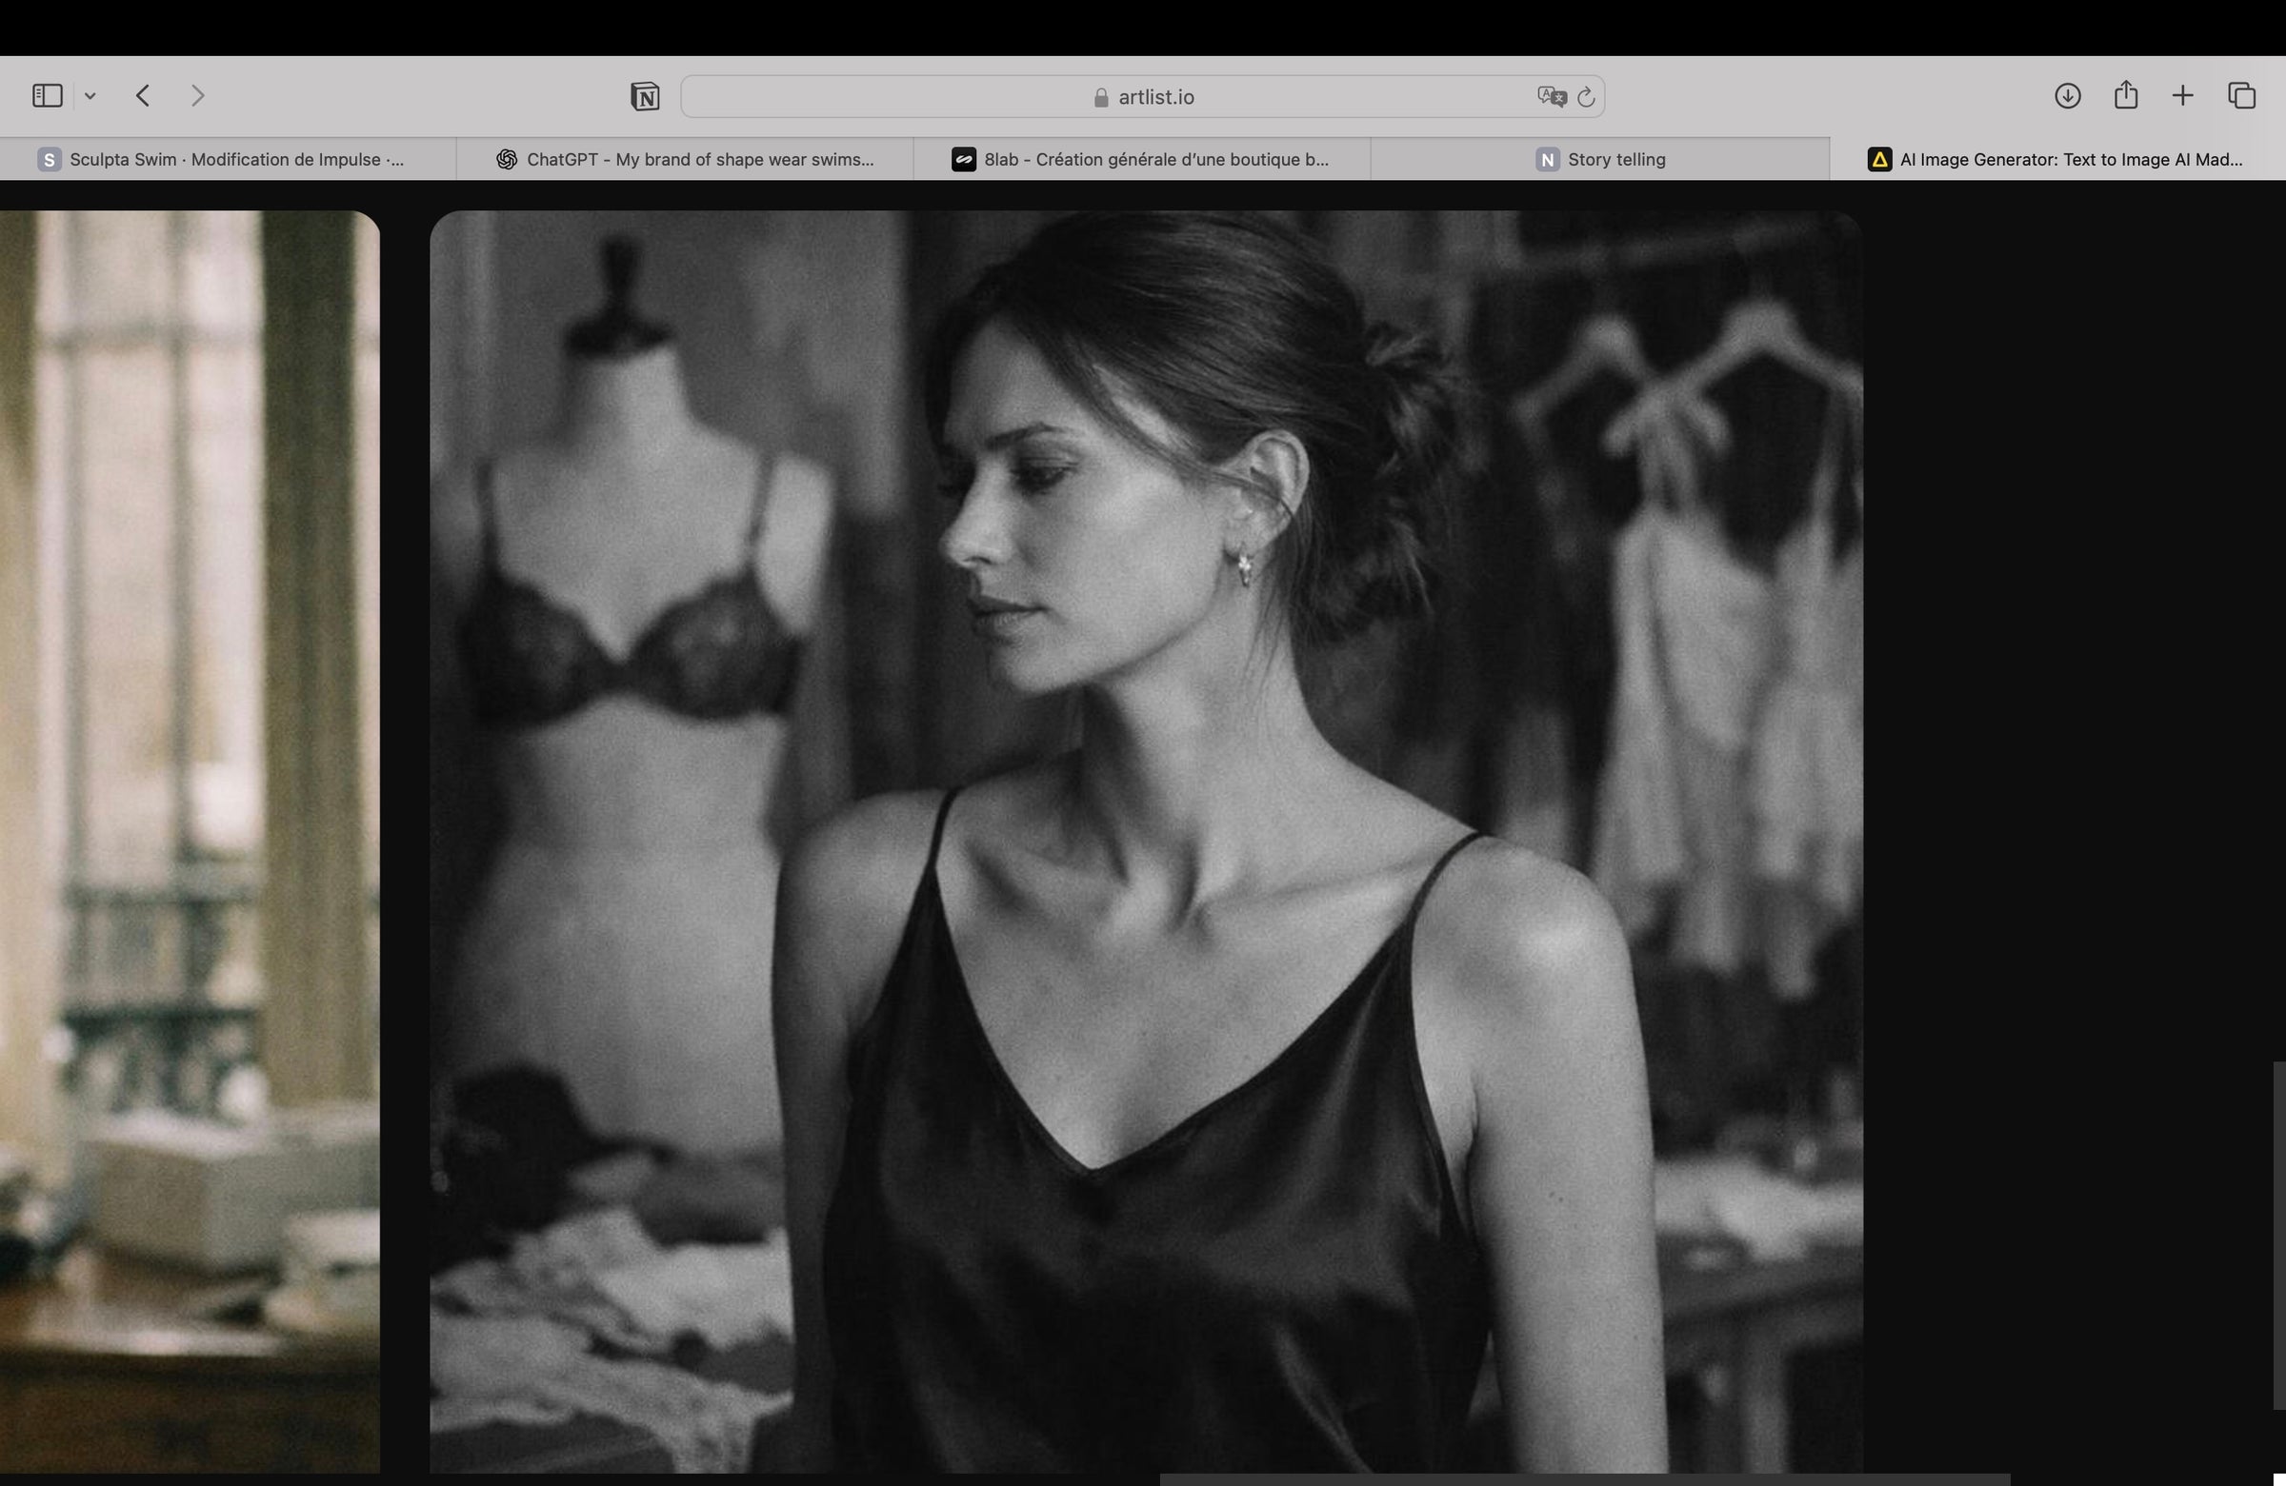Show the downloads list
The width and height of the screenshot is (2286, 1486).
(x=2067, y=96)
